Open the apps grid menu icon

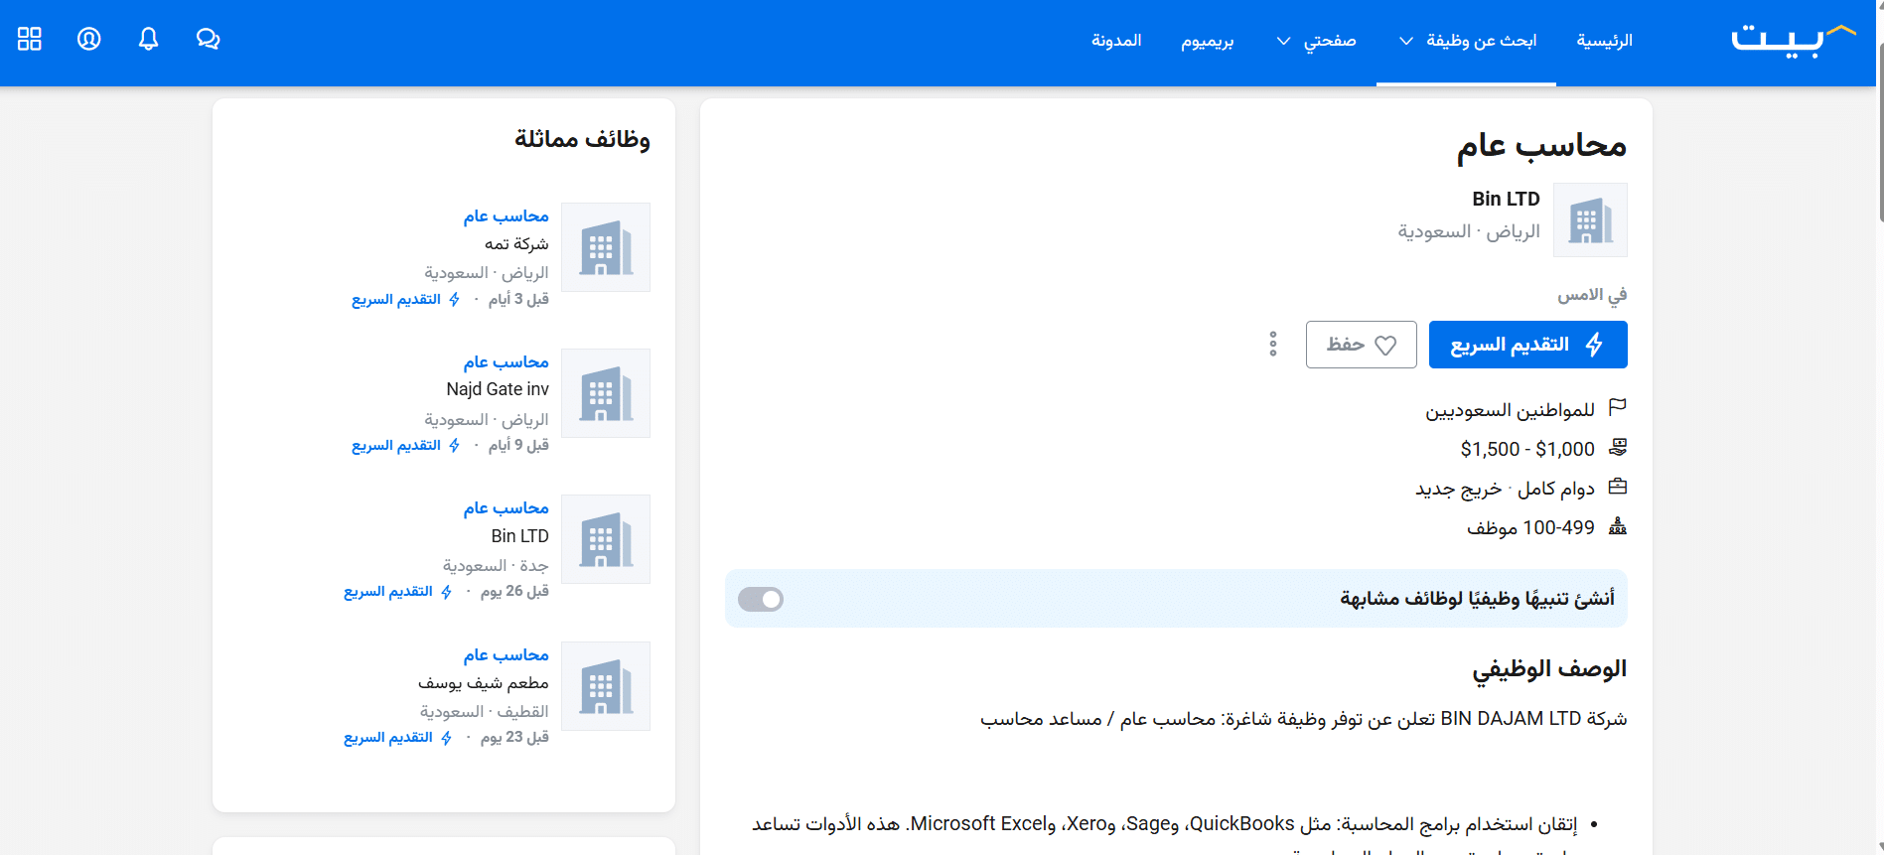(30, 39)
